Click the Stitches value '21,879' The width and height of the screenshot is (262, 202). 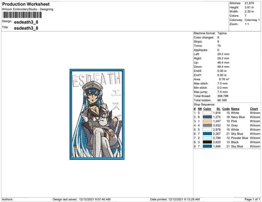pyautogui.click(x=249, y=3)
